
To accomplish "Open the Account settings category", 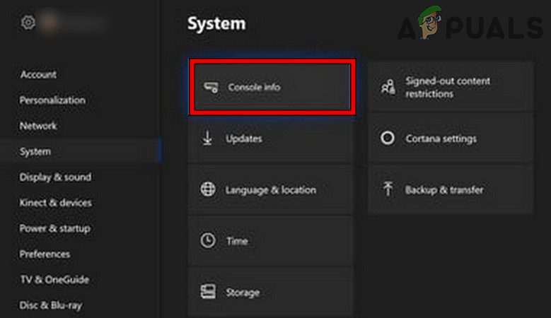I will (38, 75).
